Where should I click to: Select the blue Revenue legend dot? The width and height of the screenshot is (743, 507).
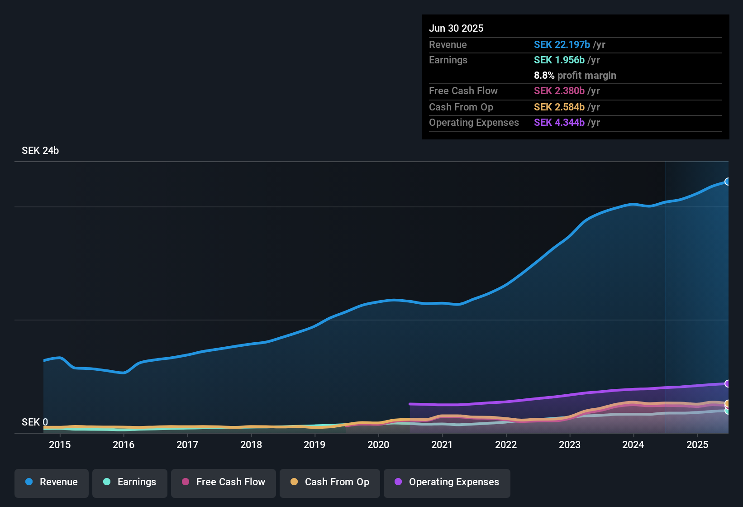[29, 482]
